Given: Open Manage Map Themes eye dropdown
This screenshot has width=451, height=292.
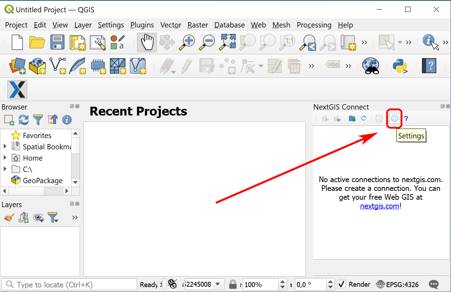Looking at the screenshot, I should coord(38,218).
